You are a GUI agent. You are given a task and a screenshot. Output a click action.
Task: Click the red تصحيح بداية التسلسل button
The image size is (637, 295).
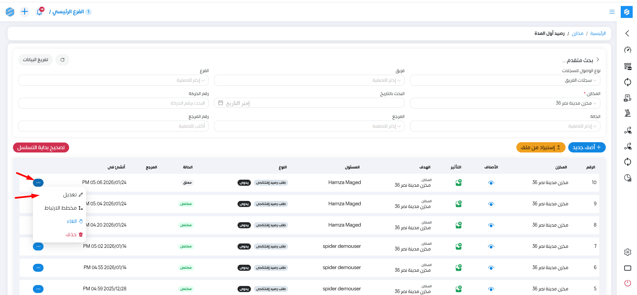click(41, 147)
